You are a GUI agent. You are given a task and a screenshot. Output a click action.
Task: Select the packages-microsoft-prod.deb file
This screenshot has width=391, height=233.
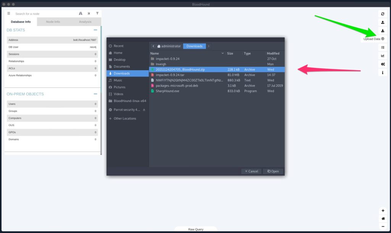click(x=217, y=86)
